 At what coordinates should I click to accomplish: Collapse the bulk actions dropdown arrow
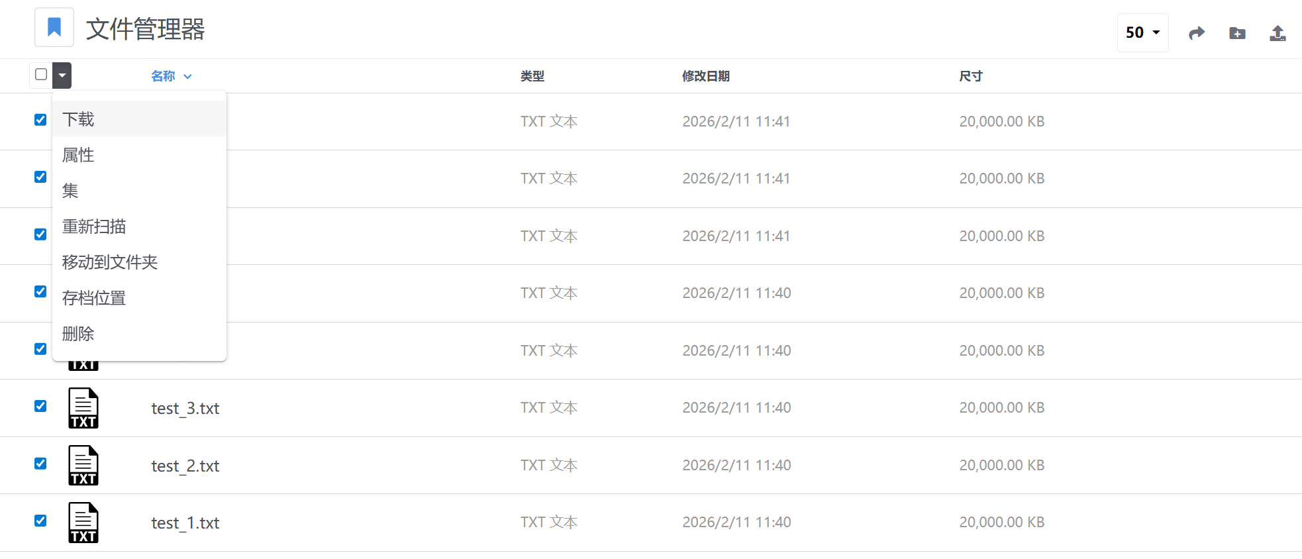(62, 76)
